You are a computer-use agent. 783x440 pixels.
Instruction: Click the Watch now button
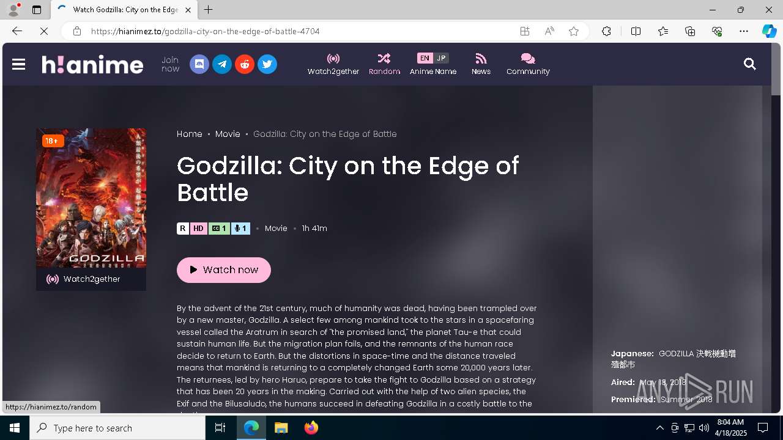tap(224, 270)
